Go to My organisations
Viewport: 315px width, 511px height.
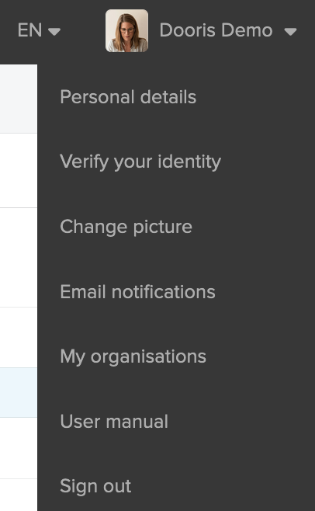click(133, 356)
